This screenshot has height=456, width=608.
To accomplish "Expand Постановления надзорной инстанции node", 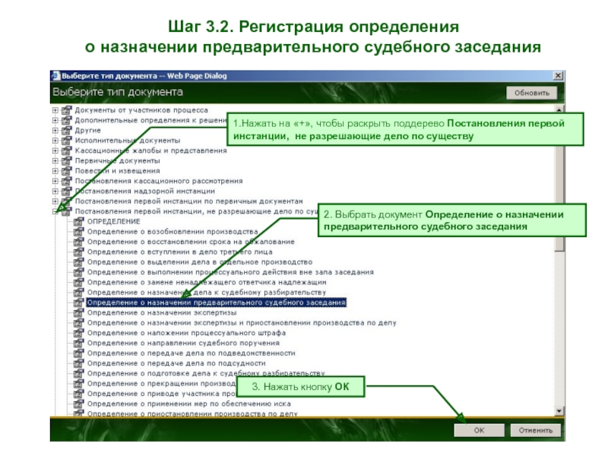I will pyautogui.click(x=55, y=191).
